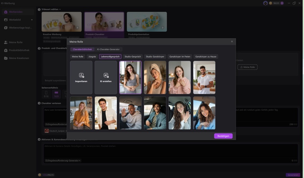
Task: Choose the man in denim jacket in car
Action: pyautogui.click(x=155, y=113)
